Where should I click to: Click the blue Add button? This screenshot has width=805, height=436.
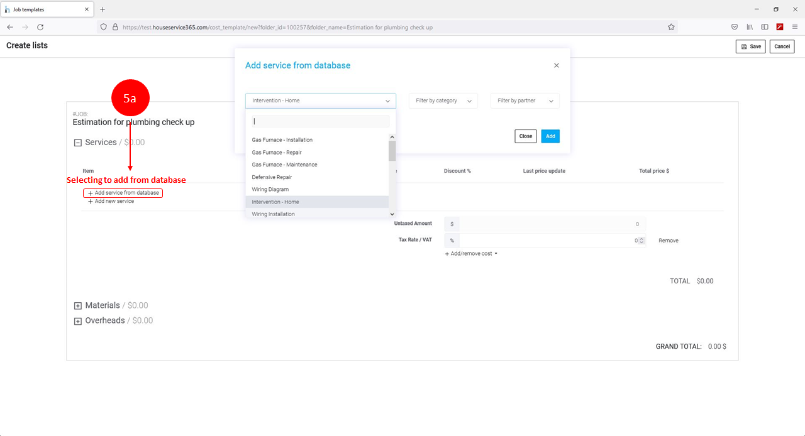pyautogui.click(x=550, y=136)
